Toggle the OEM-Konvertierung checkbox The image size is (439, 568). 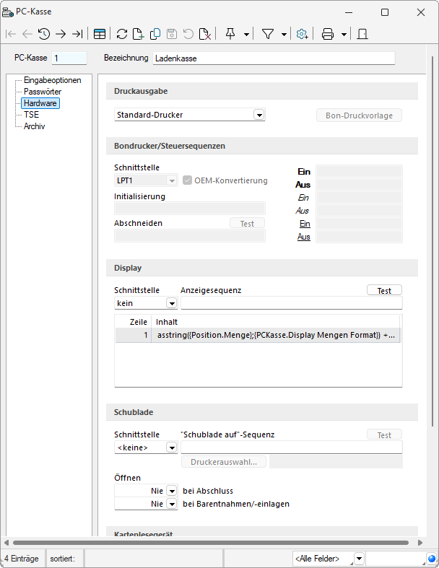pyautogui.click(x=188, y=180)
